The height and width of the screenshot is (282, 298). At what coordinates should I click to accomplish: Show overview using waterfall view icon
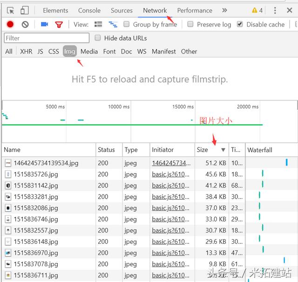pyautogui.click(x=113, y=24)
